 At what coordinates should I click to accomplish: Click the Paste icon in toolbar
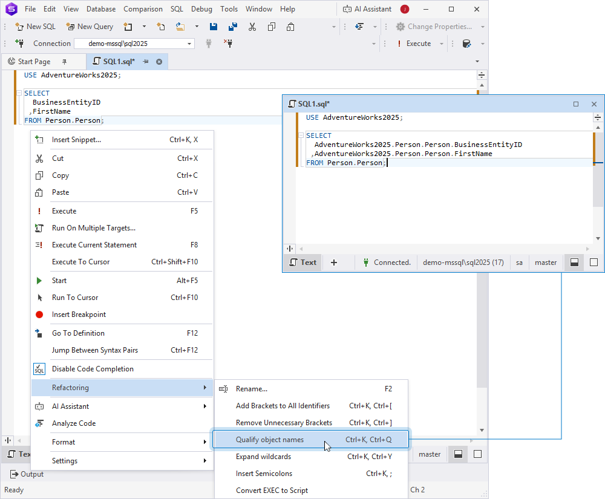(x=290, y=27)
